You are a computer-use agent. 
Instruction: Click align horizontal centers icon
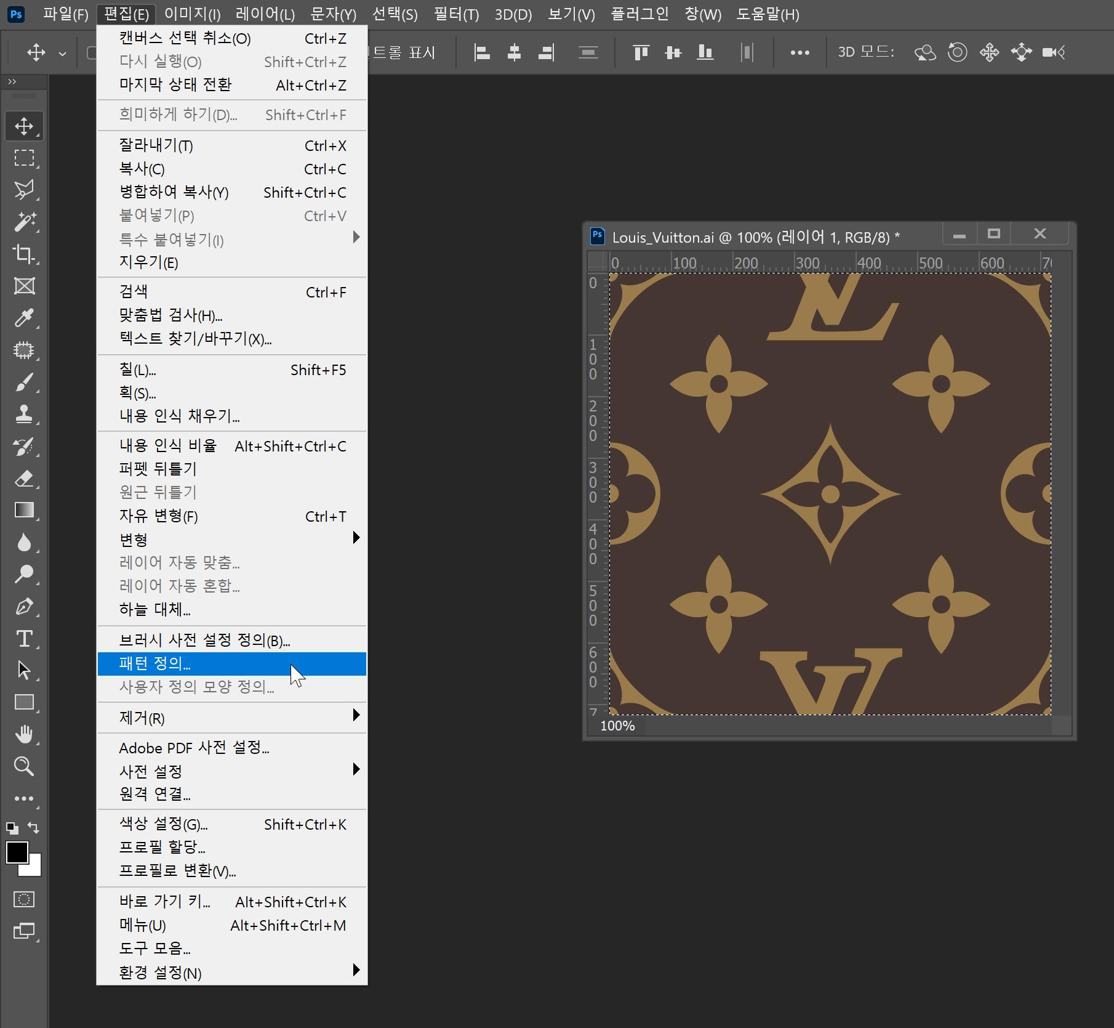[514, 53]
